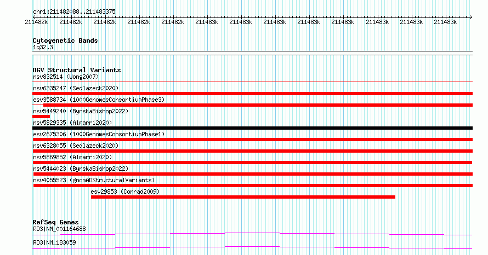Click the magenta RD3|NM_001164688 transcript line
488x255 pixels.
[x=252, y=234]
